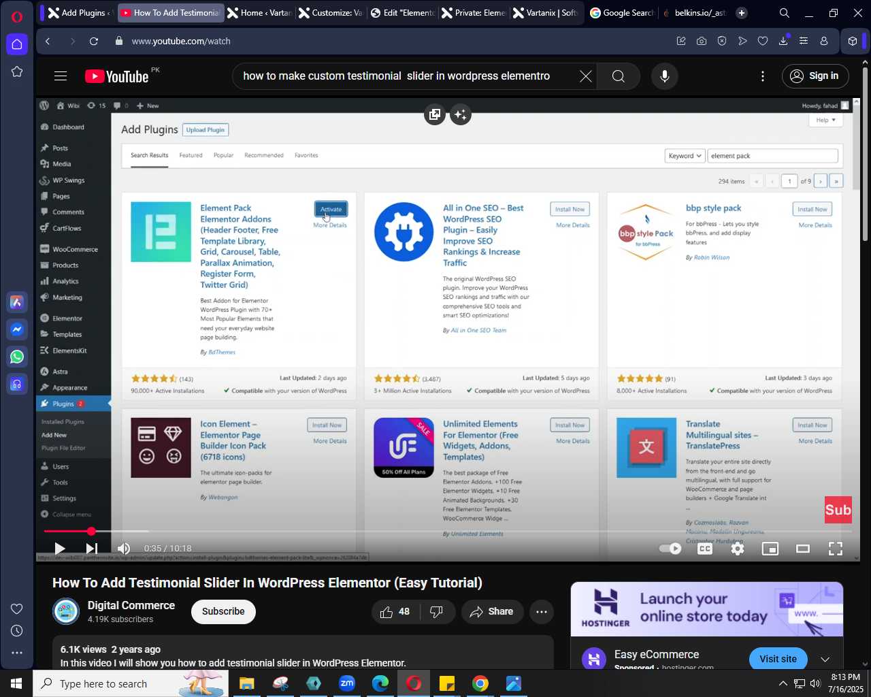The image size is (871, 697).
Task: Go to YouTube home via logo
Action: click(116, 76)
